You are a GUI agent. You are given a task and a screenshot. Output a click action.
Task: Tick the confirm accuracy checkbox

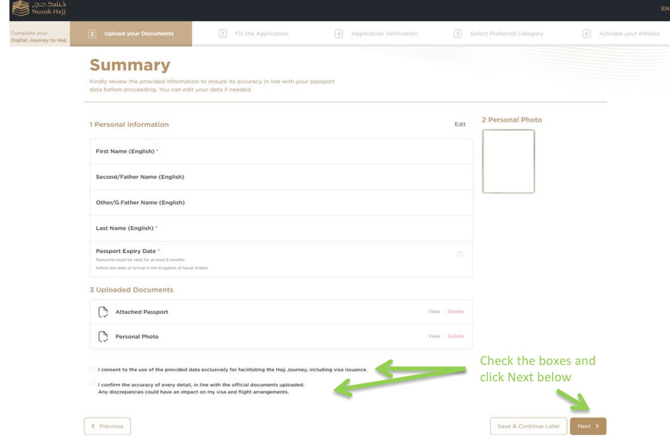(x=93, y=383)
